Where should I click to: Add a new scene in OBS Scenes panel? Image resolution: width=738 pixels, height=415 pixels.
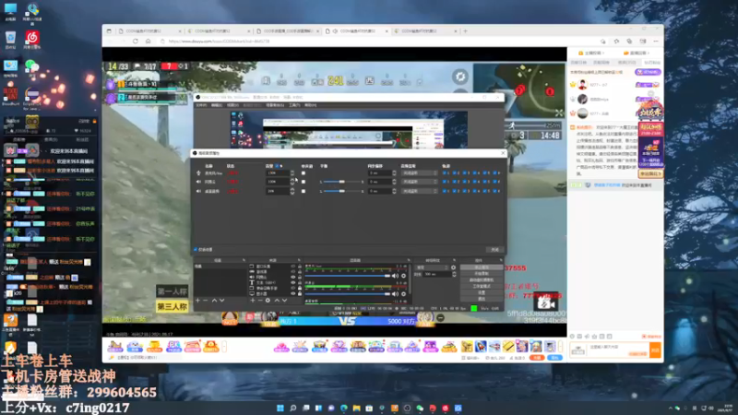click(x=197, y=301)
